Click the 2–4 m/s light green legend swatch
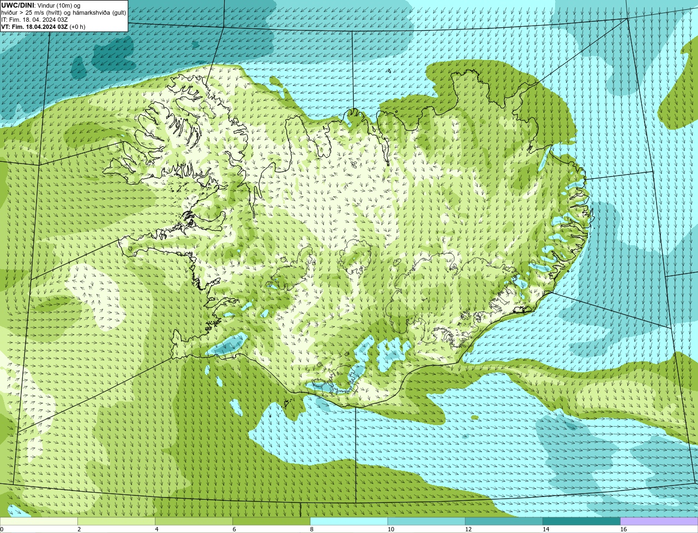Screen dimensions: 698x533 pyautogui.click(x=116, y=522)
